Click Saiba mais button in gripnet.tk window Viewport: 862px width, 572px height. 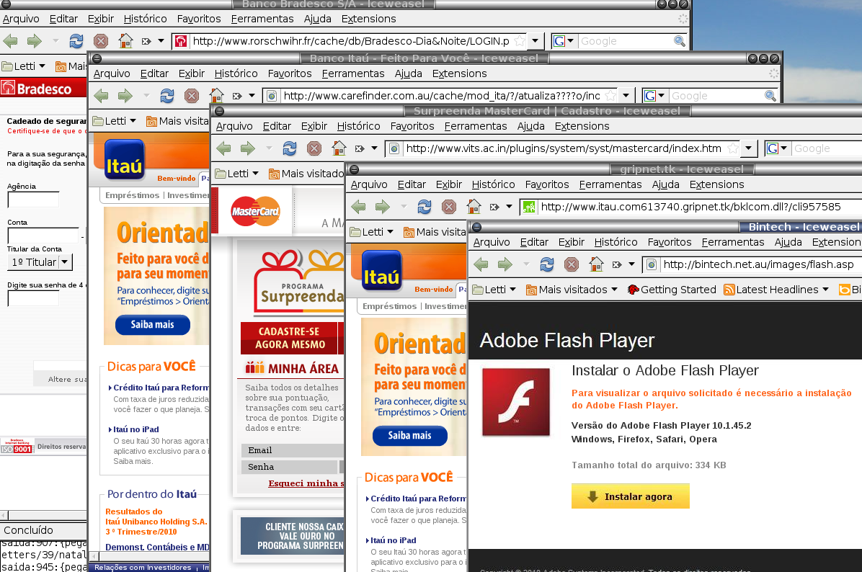click(x=409, y=436)
